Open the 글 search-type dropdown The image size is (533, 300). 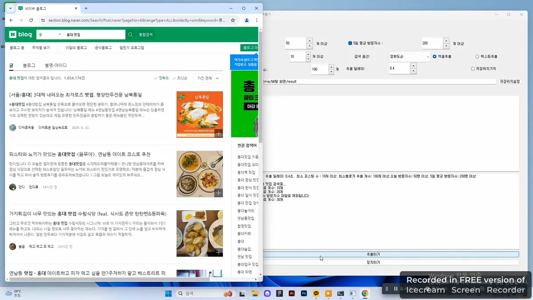[49, 34]
